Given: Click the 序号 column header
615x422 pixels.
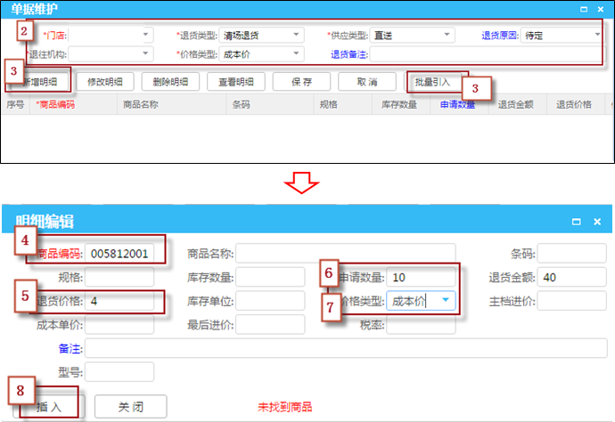Looking at the screenshot, I should (x=15, y=105).
